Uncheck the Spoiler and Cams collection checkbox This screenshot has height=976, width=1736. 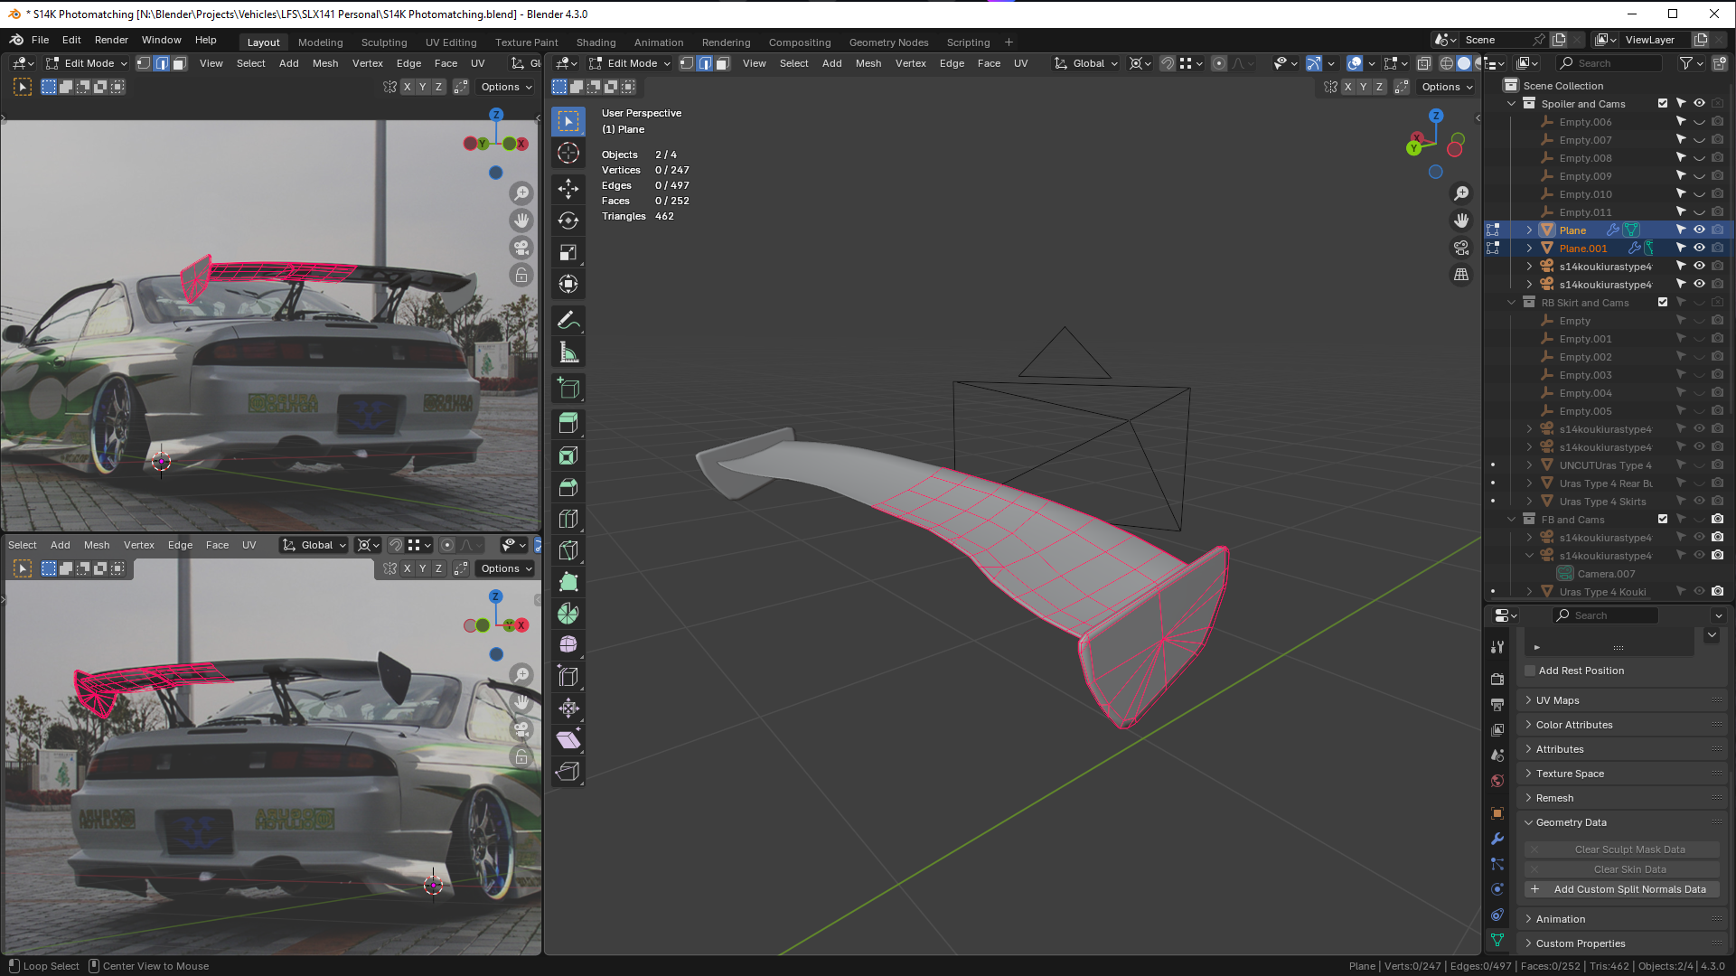point(1663,103)
